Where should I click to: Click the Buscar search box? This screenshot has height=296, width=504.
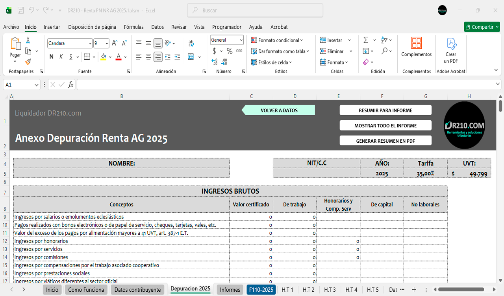255,11
